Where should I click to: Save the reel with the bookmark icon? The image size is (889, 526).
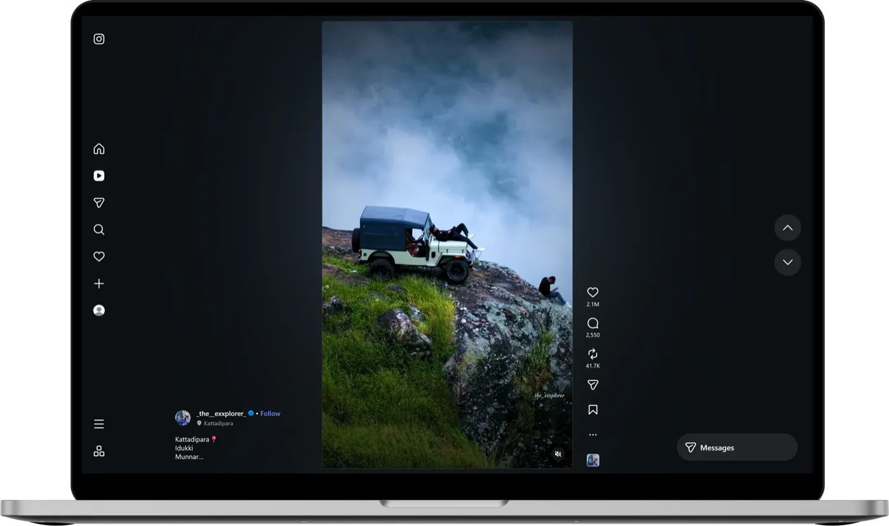click(x=592, y=410)
